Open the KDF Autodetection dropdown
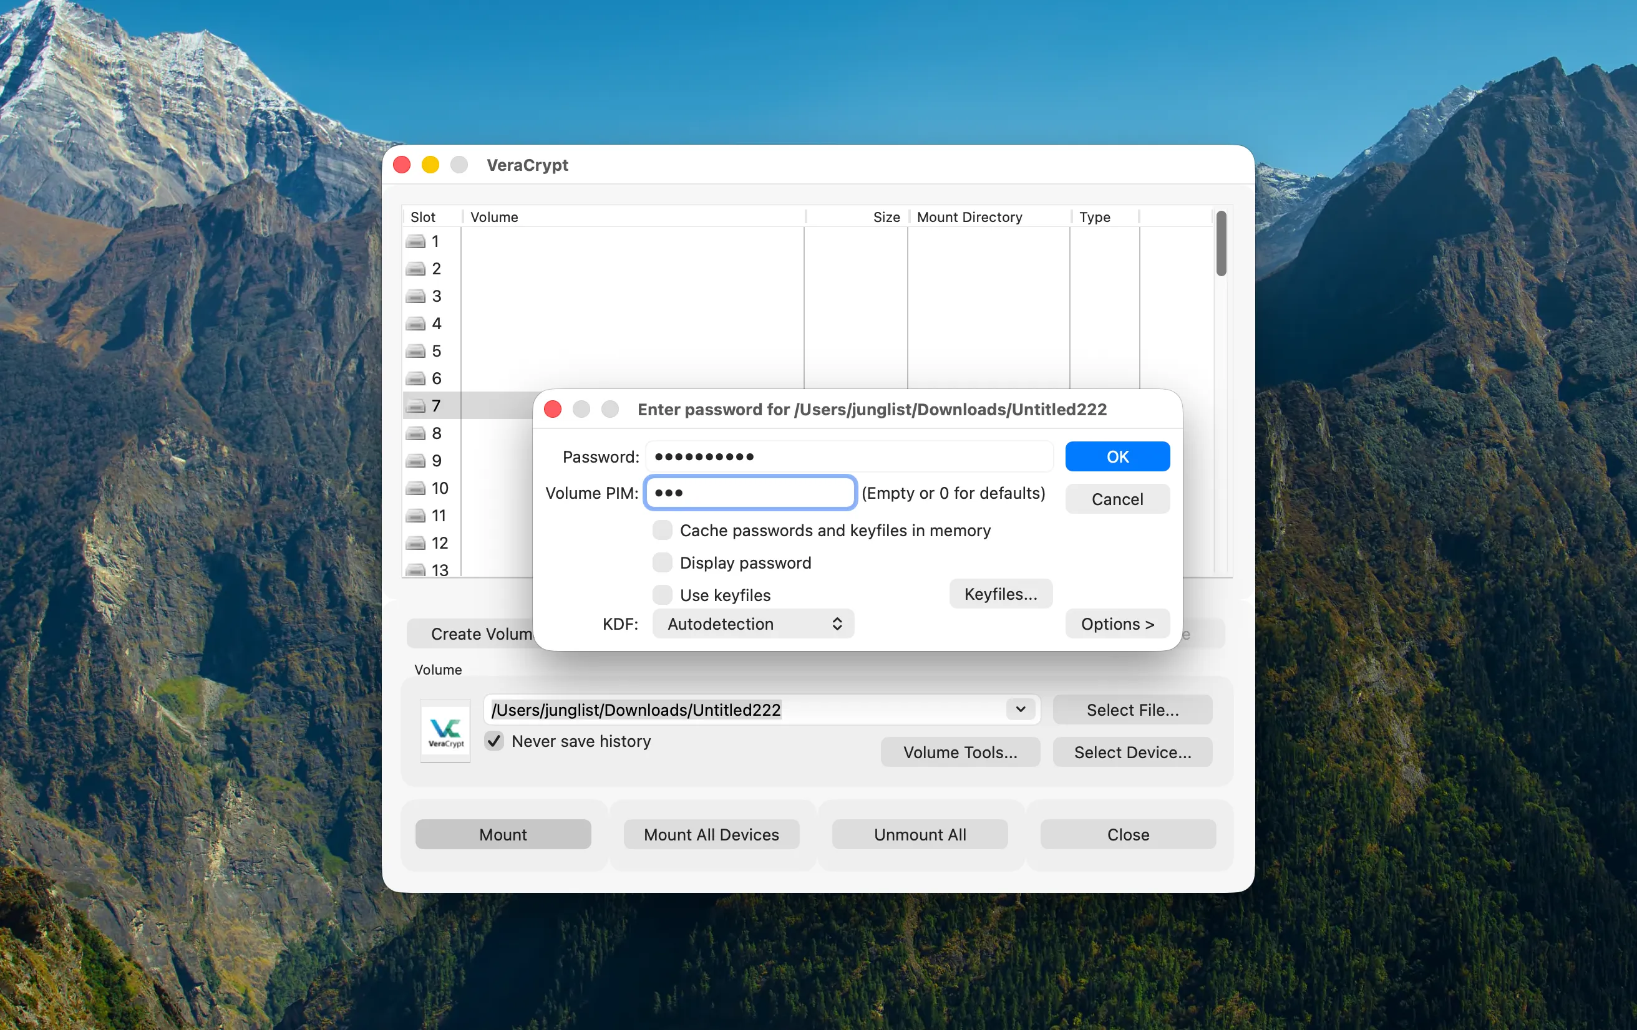Viewport: 1637px width, 1030px height. click(x=753, y=623)
